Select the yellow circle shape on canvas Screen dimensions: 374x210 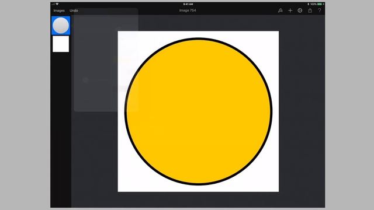coord(198,111)
